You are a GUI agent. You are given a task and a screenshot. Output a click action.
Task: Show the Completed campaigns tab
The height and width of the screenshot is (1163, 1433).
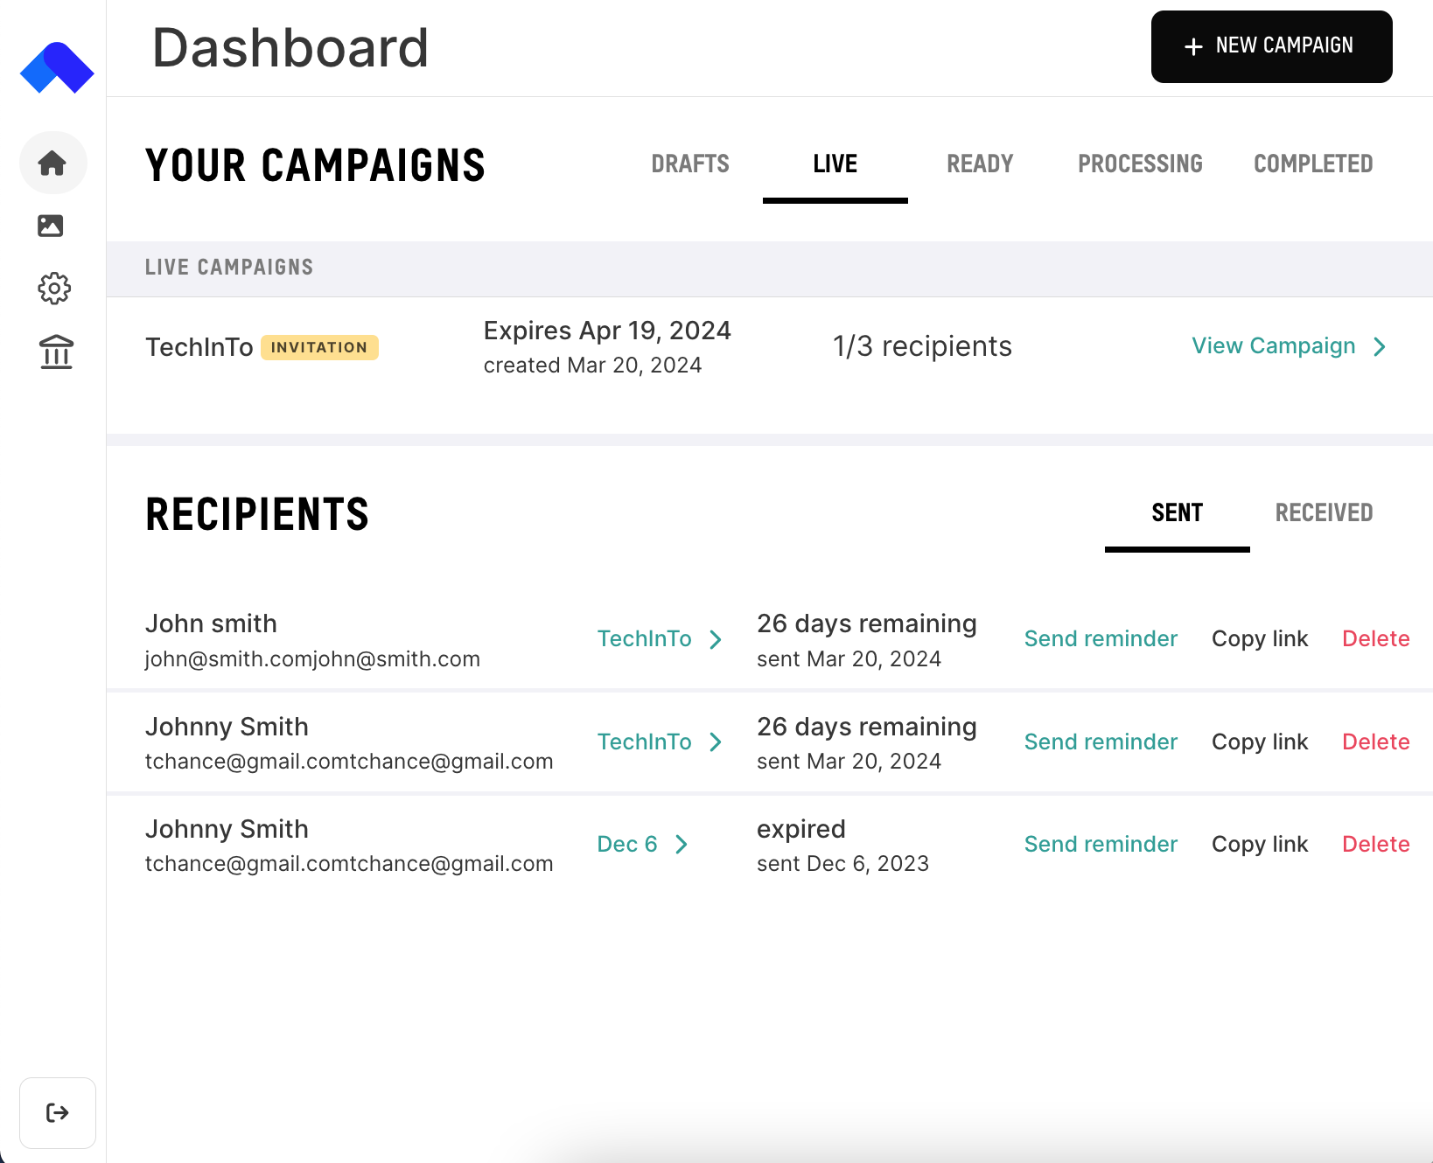(1313, 164)
